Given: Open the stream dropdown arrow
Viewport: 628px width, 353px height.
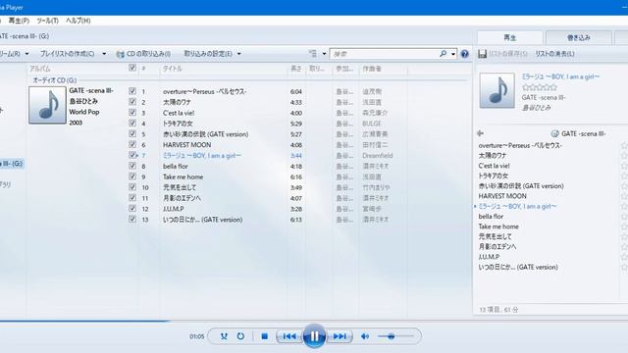Looking at the screenshot, I should click(26, 54).
